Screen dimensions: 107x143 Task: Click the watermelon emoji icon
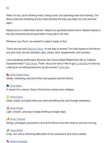pyautogui.click(x=8, y=75)
